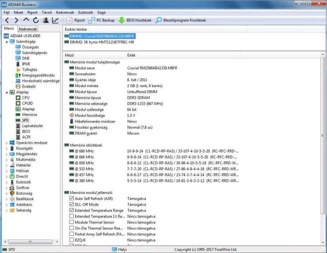Toggle Extended Temperature Range checkbox
The height and width of the screenshot is (253, 327).
point(72,210)
